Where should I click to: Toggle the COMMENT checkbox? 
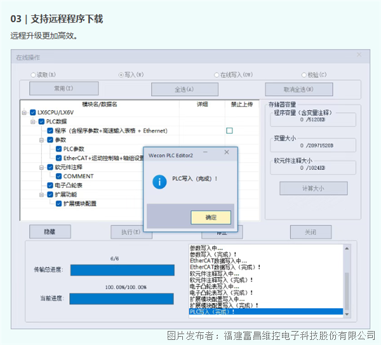(x=59, y=176)
